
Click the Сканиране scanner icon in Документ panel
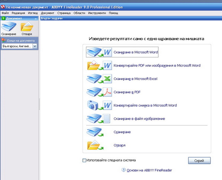9,26
